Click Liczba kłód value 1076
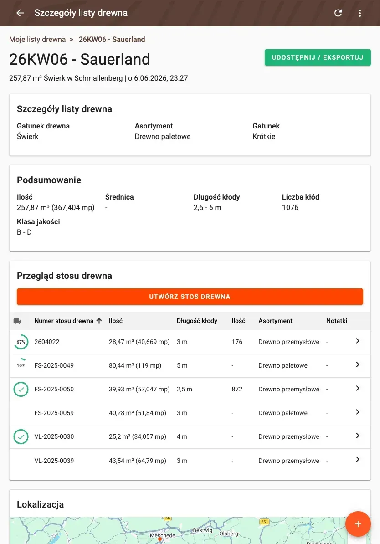This screenshot has width=380, height=544. [290, 207]
